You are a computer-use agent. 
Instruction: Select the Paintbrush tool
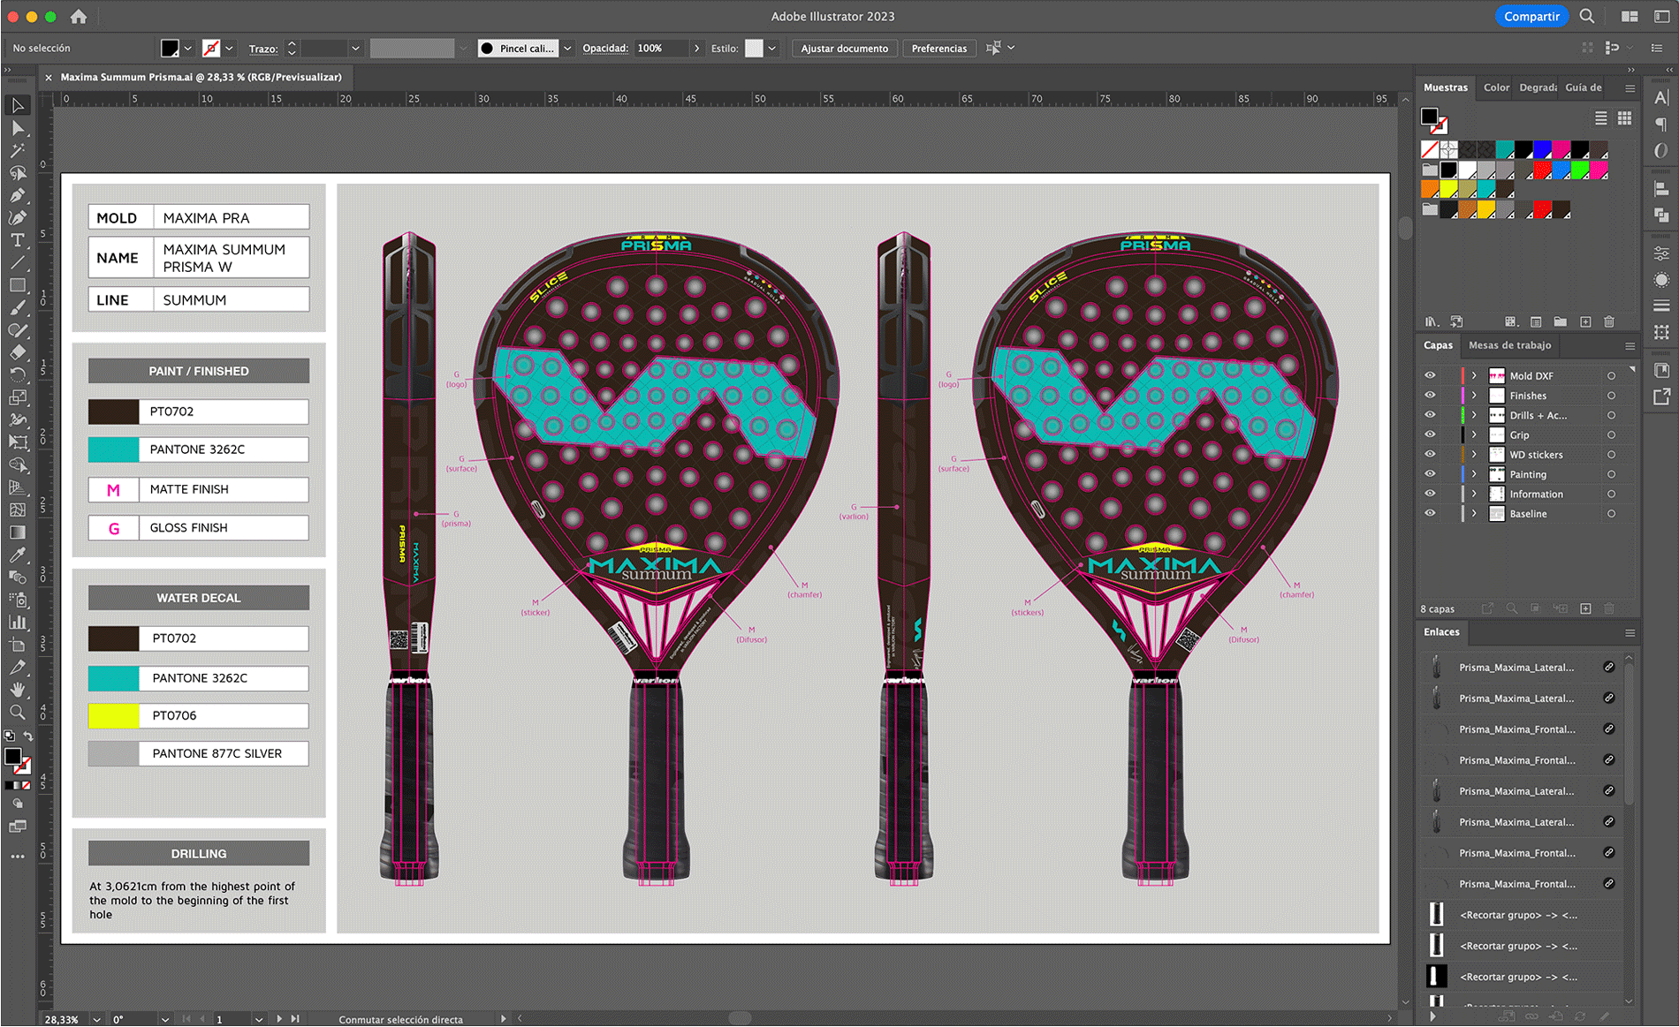(x=18, y=307)
